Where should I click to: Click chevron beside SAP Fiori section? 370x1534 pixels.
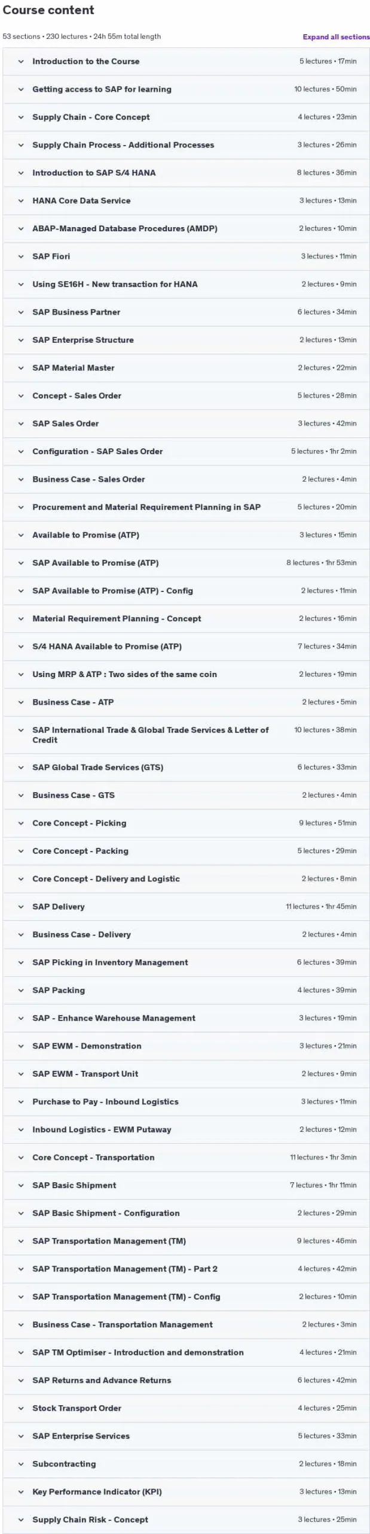pyautogui.click(x=21, y=256)
